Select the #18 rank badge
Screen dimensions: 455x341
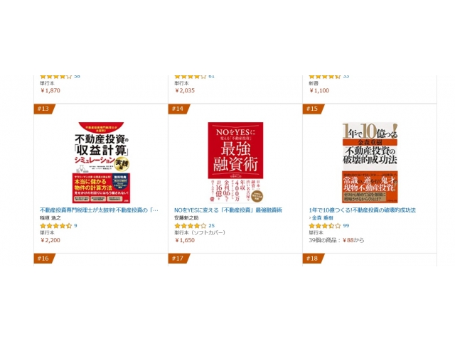coord(313,259)
